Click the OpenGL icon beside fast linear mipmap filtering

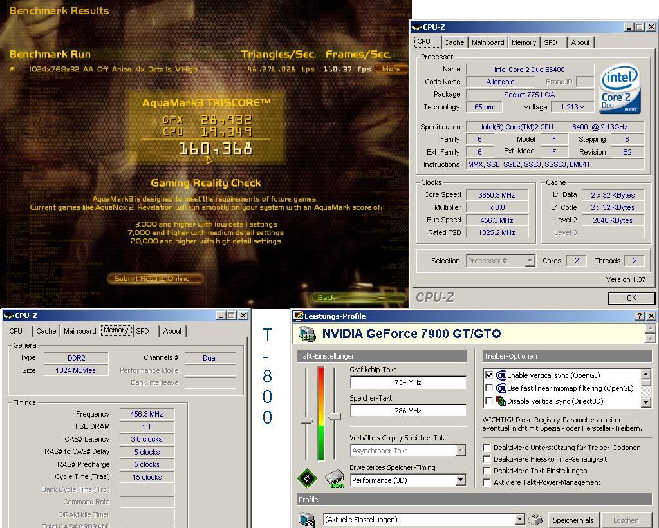(x=501, y=388)
